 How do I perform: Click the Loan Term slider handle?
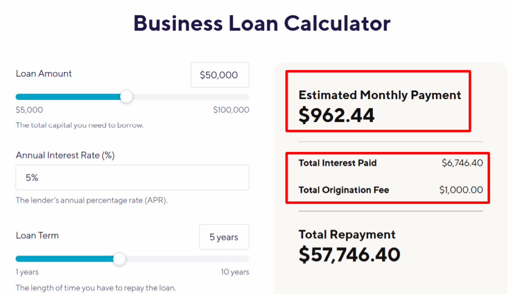click(119, 258)
